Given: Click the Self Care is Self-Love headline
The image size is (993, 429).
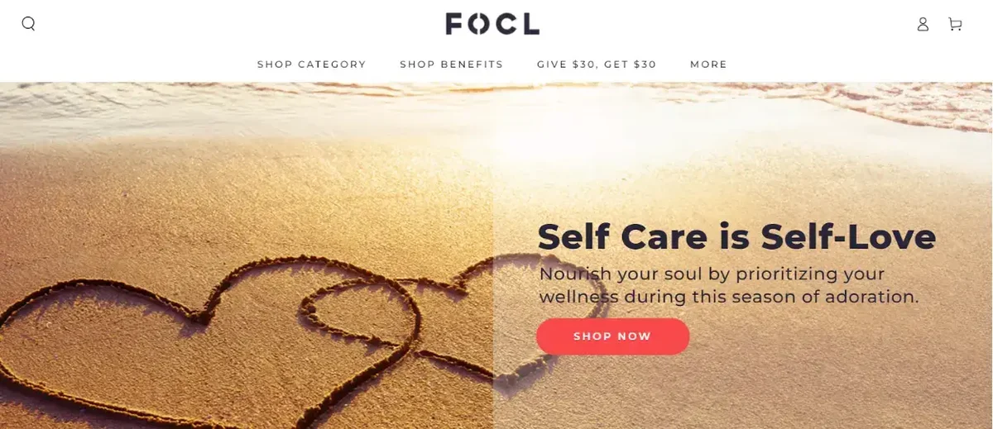Looking at the screenshot, I should click(x=736, y=237).
